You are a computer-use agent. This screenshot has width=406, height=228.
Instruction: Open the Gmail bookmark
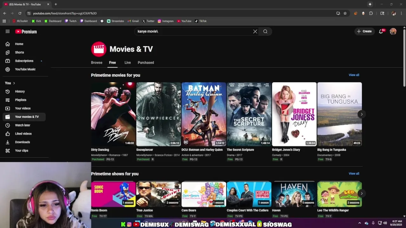(133, 21)
